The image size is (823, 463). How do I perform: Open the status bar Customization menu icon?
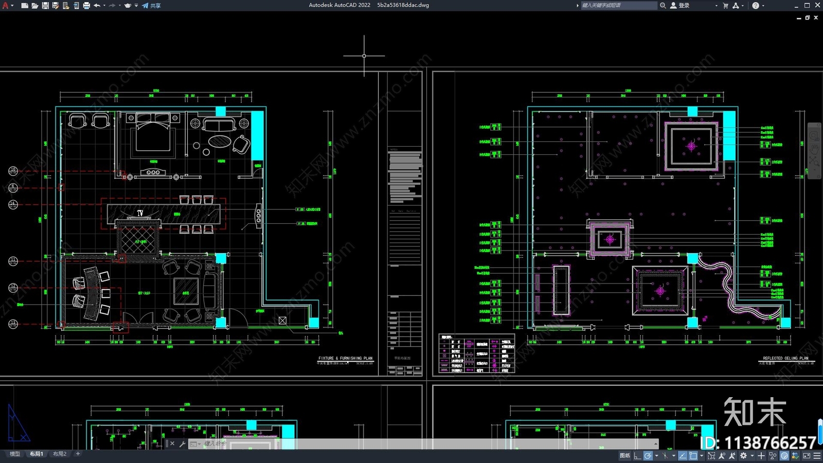pos(817,456)
